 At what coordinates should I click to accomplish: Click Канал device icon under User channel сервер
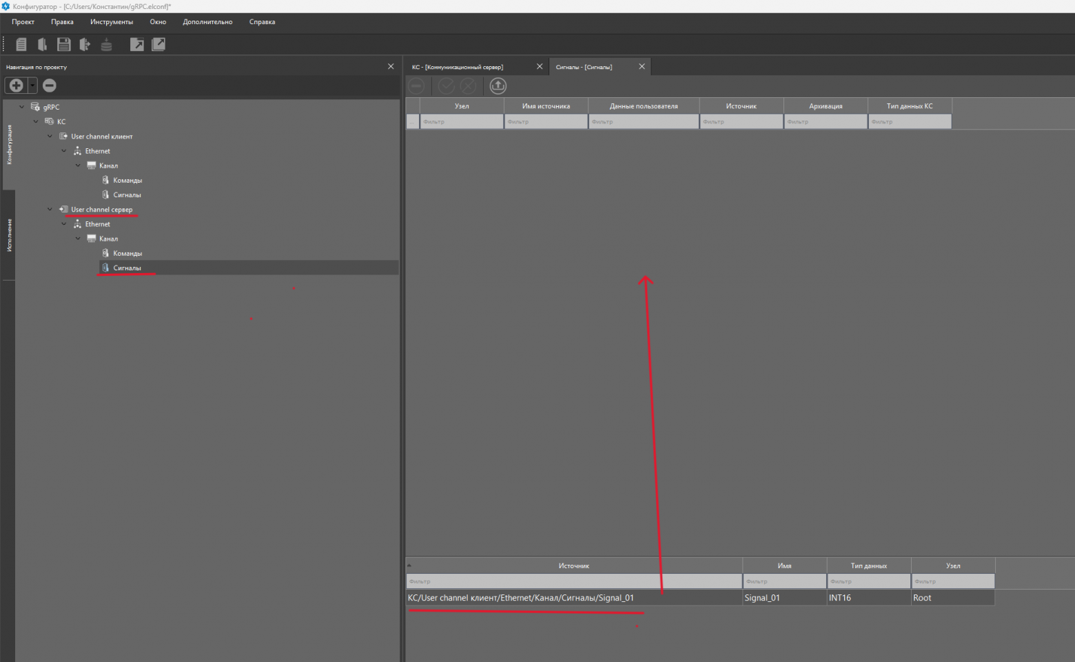click(91, 239)
